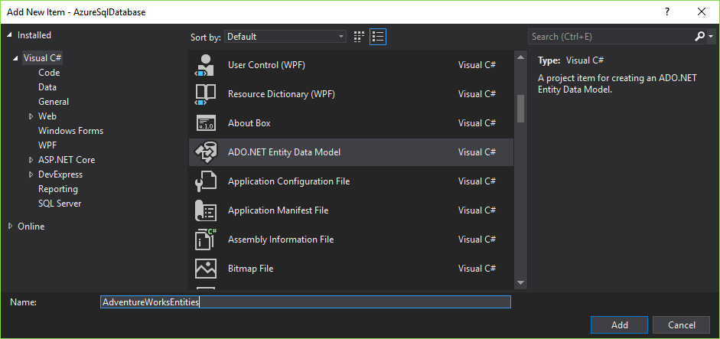
Task: Click the Cancel button
Action: point(682,324)
